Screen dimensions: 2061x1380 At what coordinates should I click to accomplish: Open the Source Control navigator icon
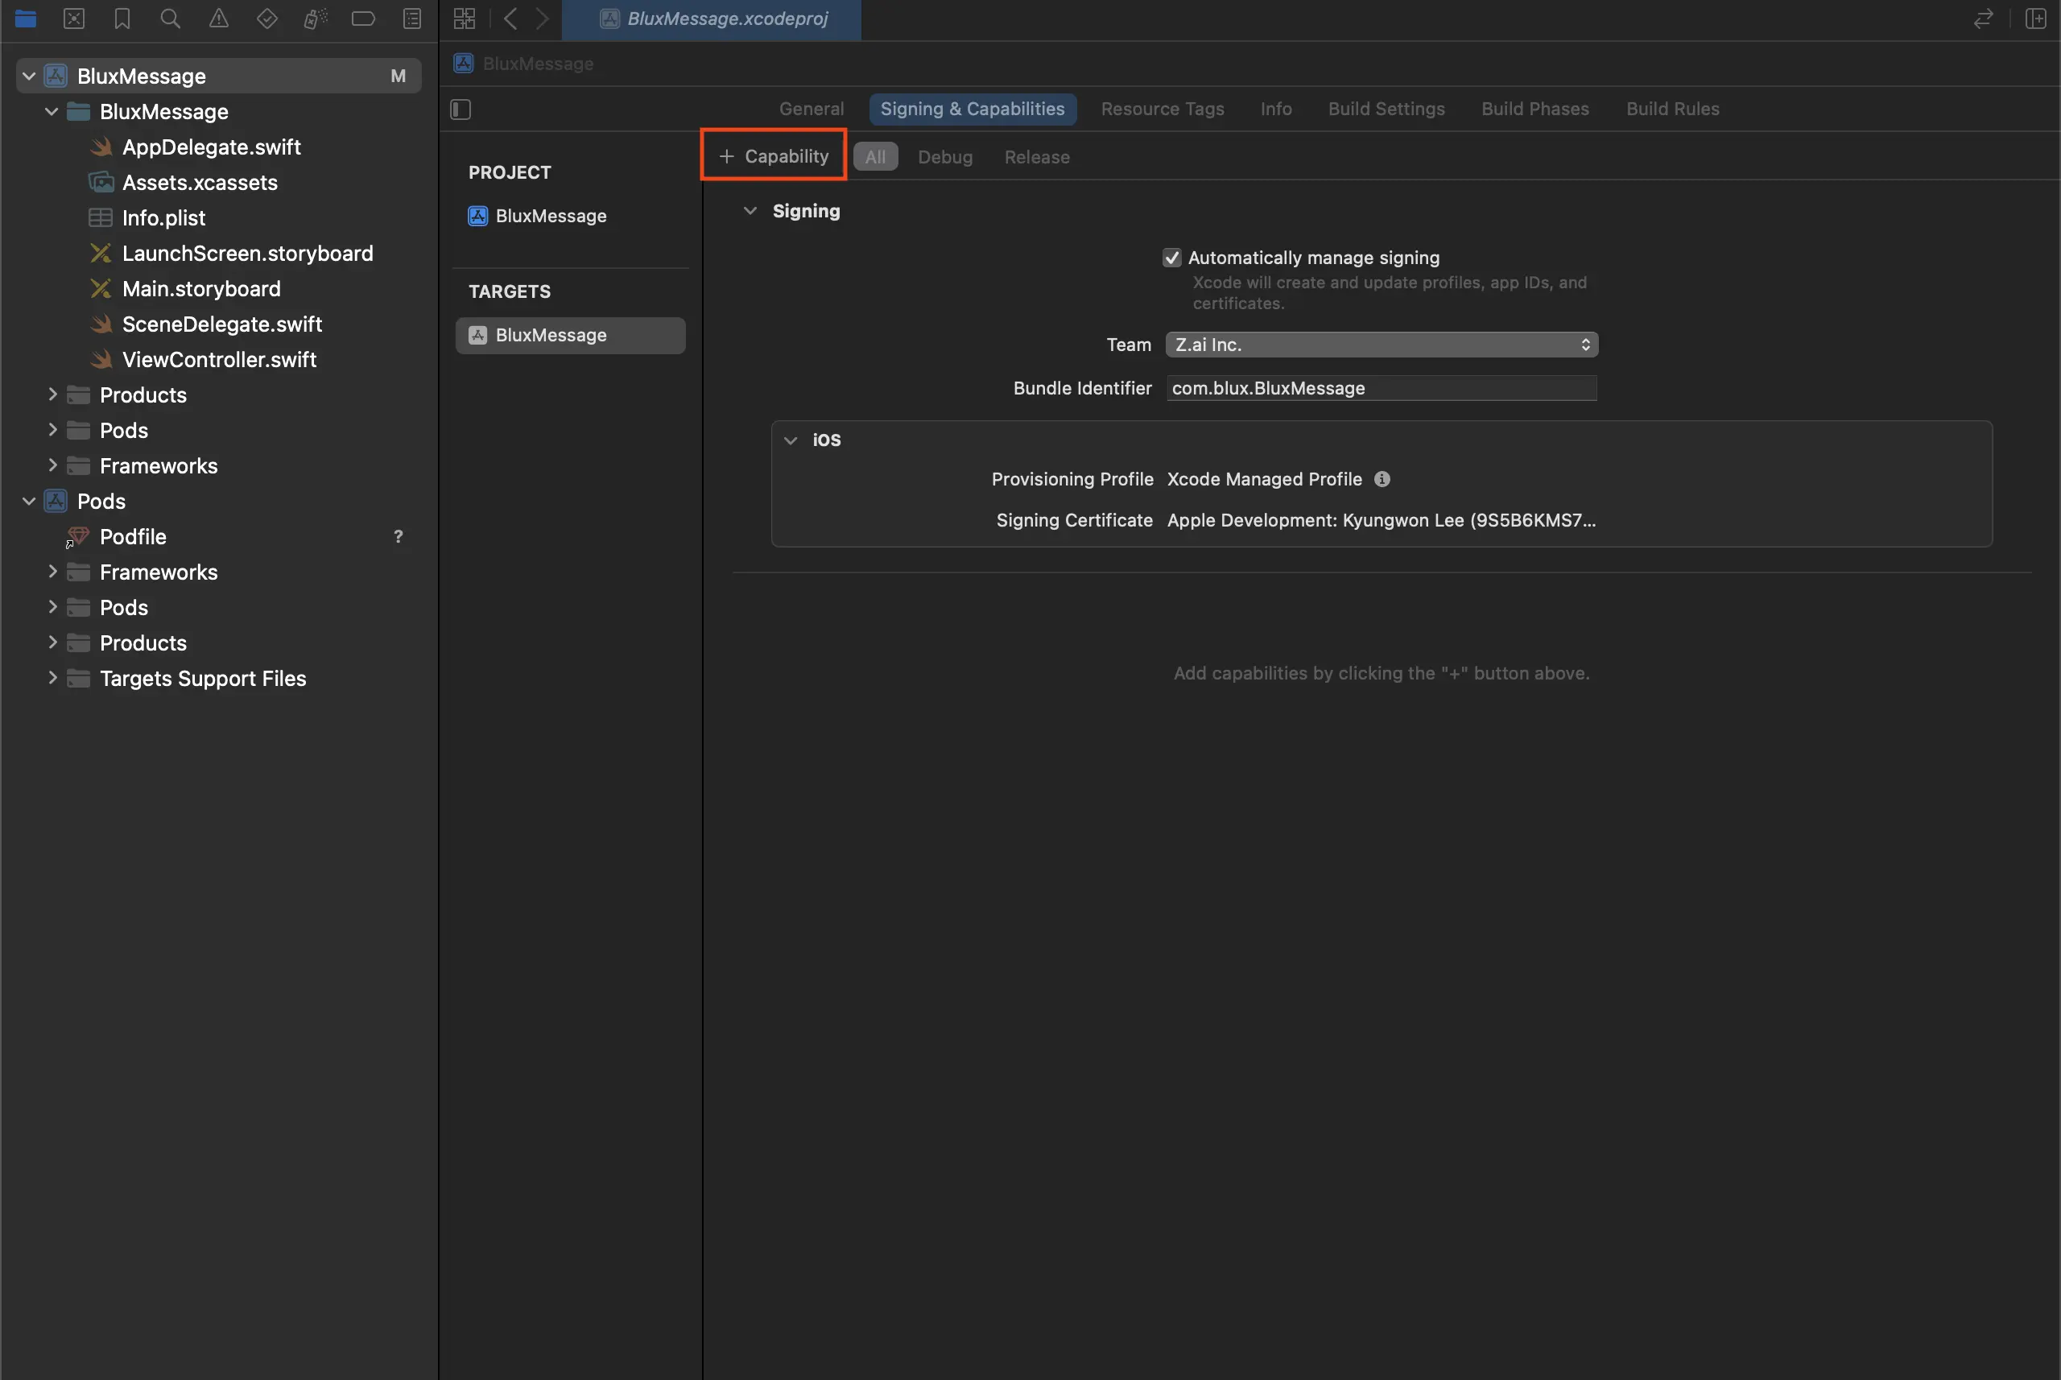click(74, 19)
